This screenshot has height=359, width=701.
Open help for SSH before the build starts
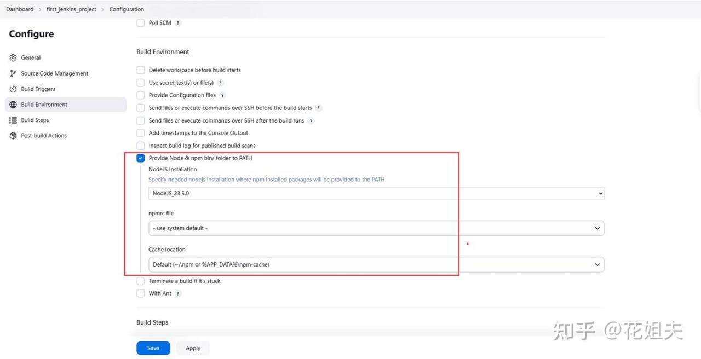click(x=319, y=108)
